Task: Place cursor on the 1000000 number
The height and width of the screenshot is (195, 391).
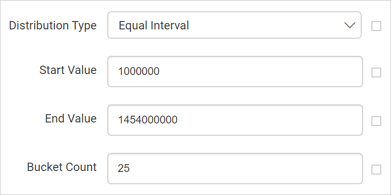Action: (139, 72)
